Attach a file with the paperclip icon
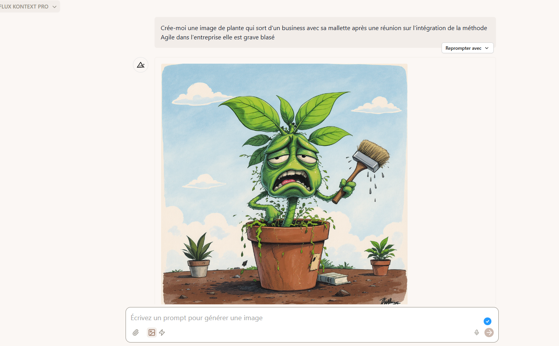The width and height of the screenshot is (559, 346). (136, 332)
